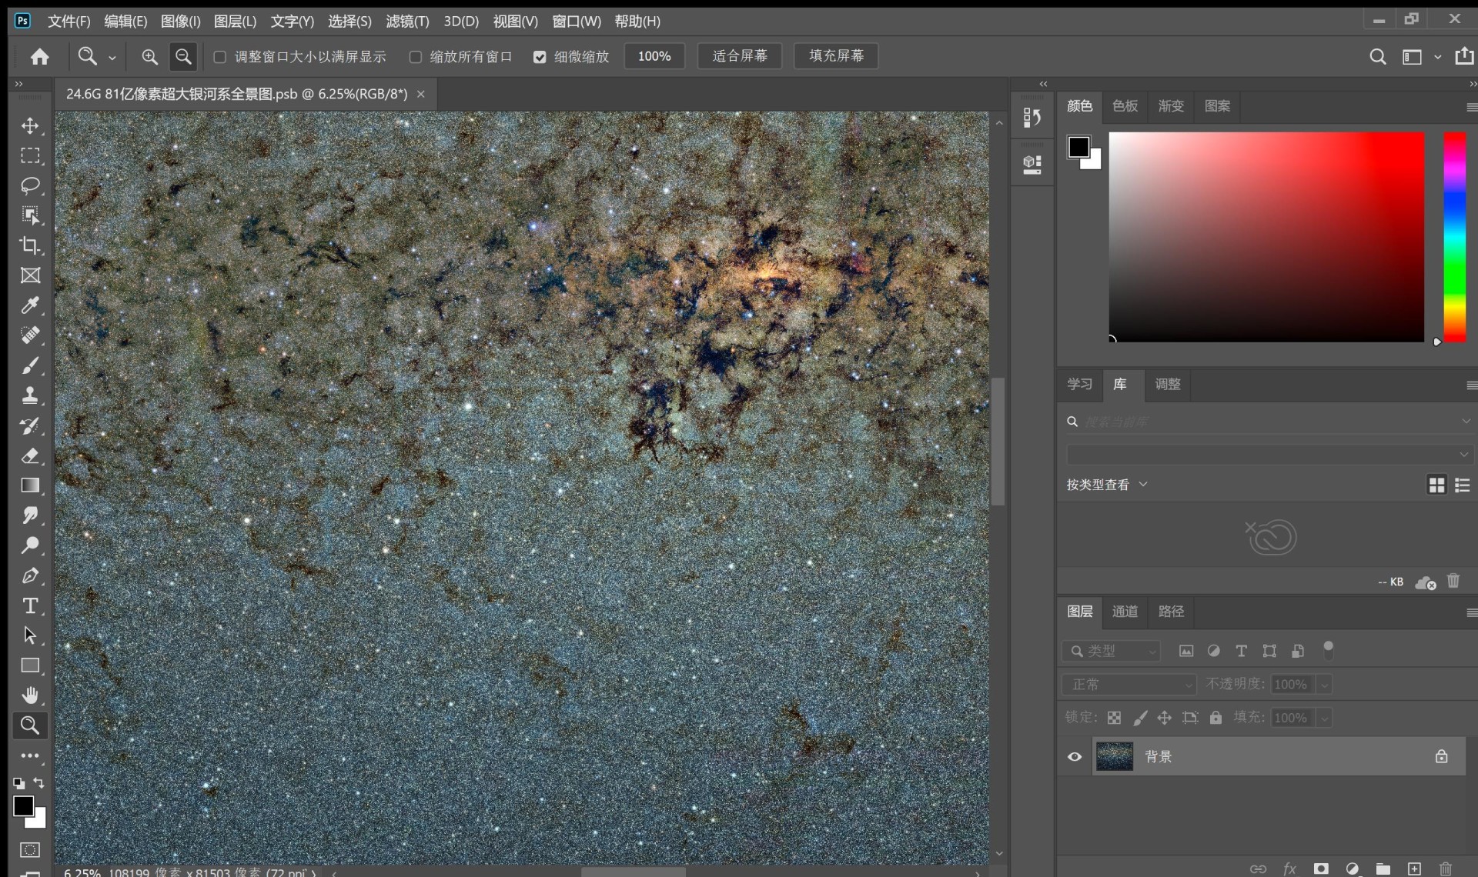Screen dimensions: 1478x877
Task: Switch to the 通道 tab
Action: 1125,612
